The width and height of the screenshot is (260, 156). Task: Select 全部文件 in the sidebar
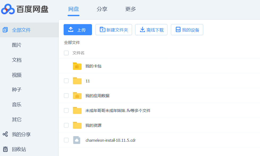29,30
